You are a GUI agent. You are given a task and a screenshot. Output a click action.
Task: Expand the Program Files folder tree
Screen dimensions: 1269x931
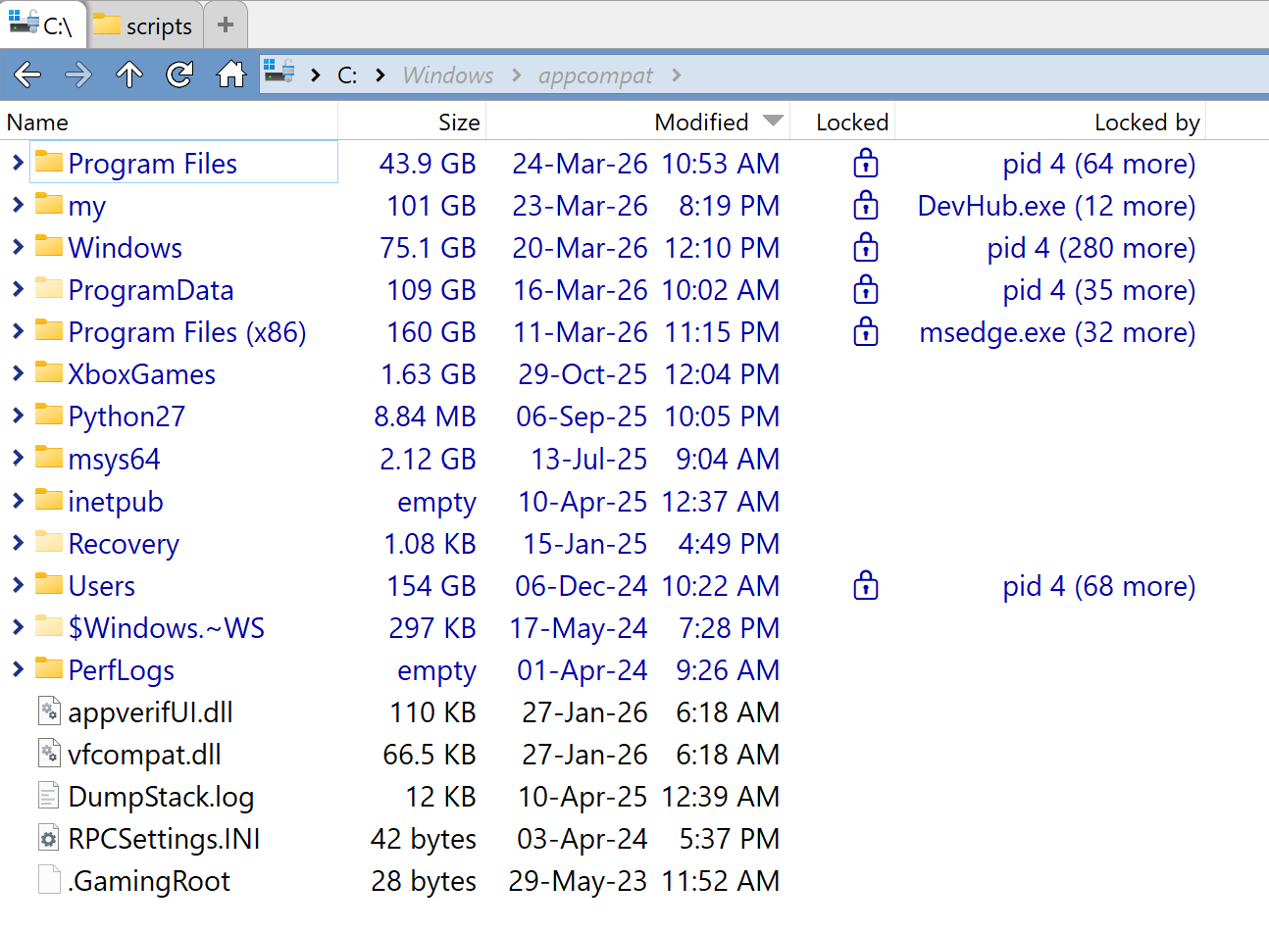(18, 162)
